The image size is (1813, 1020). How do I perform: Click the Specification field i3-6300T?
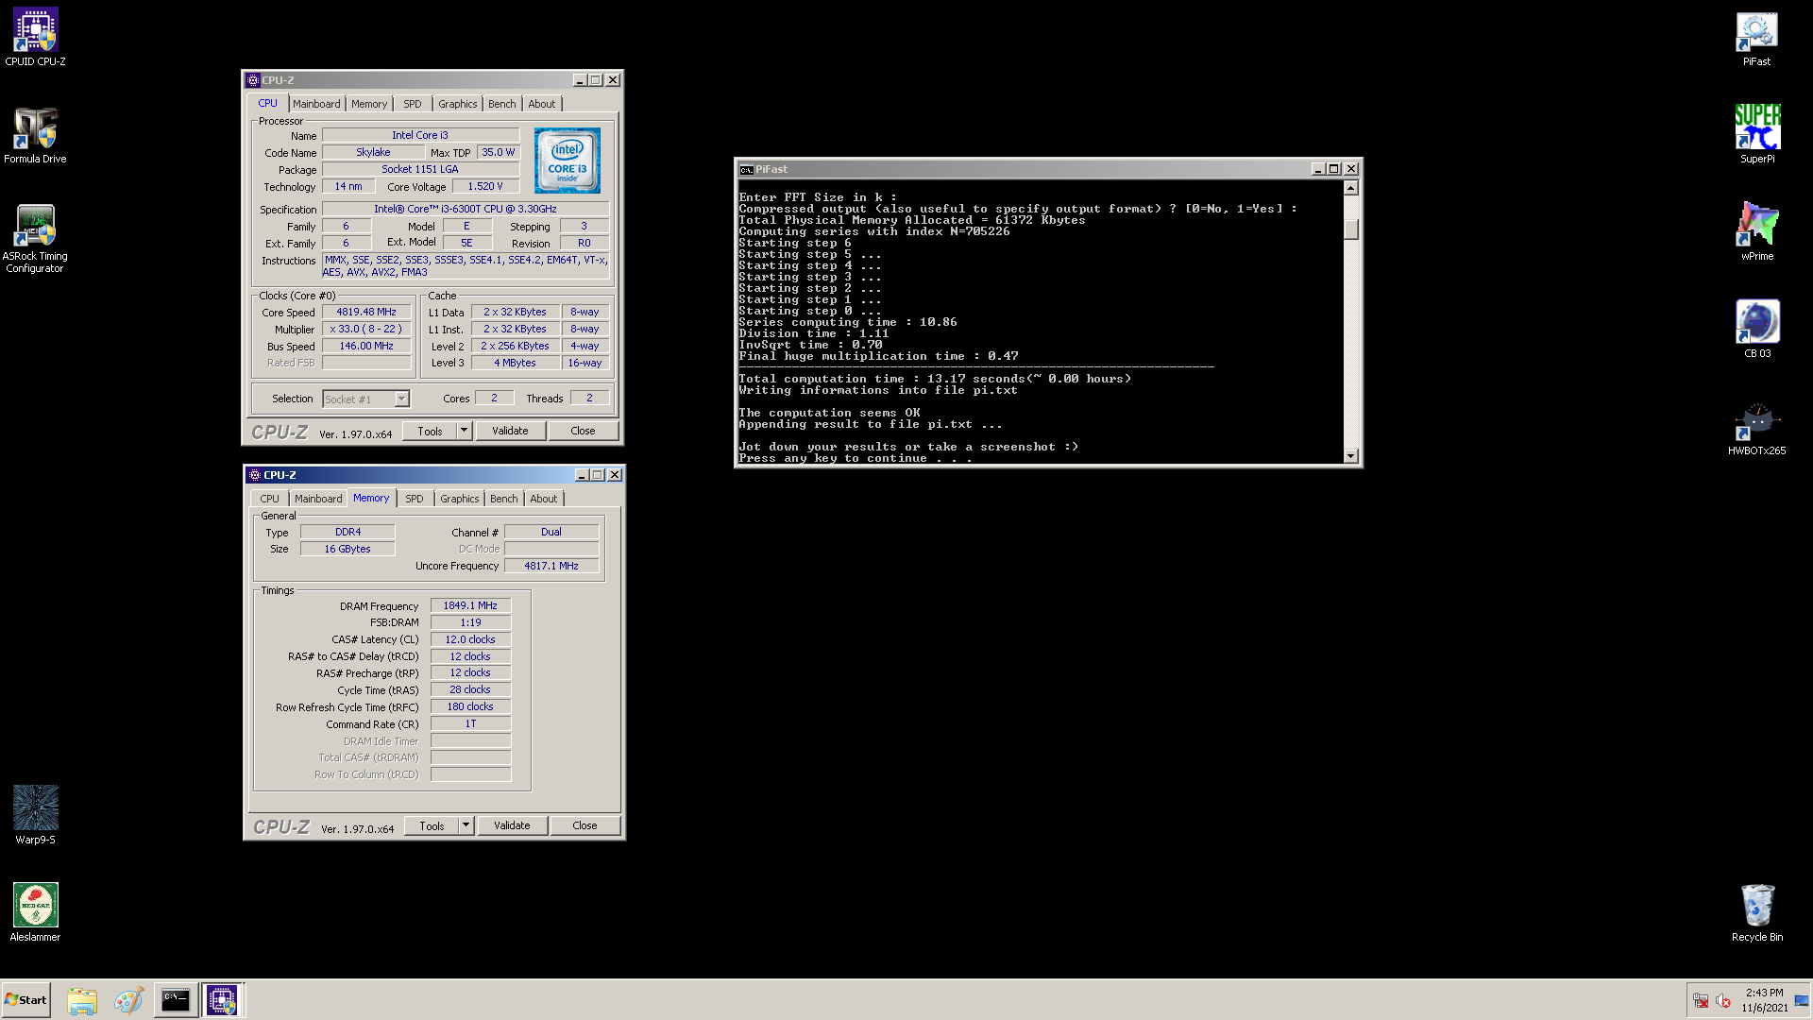pos(466,209)
